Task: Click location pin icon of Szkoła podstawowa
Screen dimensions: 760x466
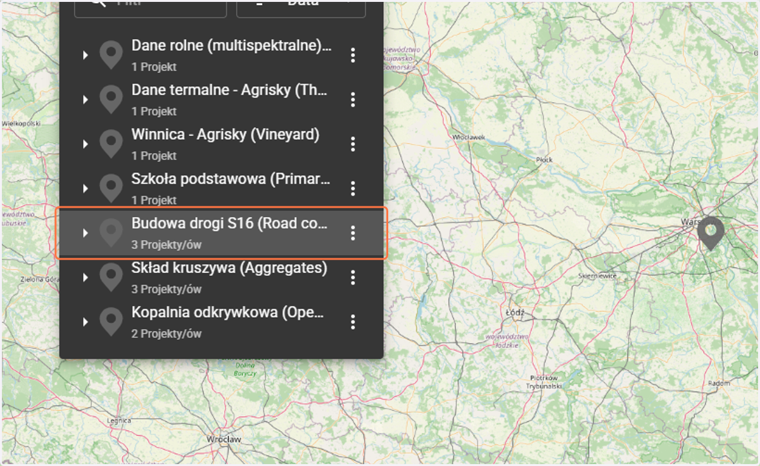Action: (111, 188)
